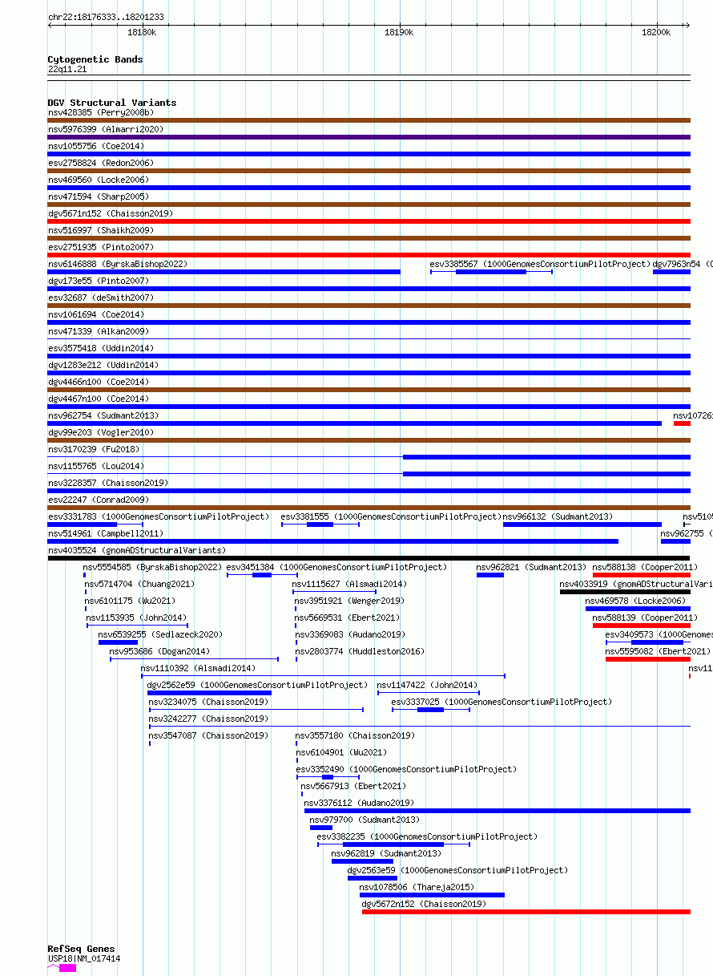Click the black bar of nsv4035524 gnomAD
The width and height of the screenshot is (713, 976).
pyautogui.click(x=369, y=558)
